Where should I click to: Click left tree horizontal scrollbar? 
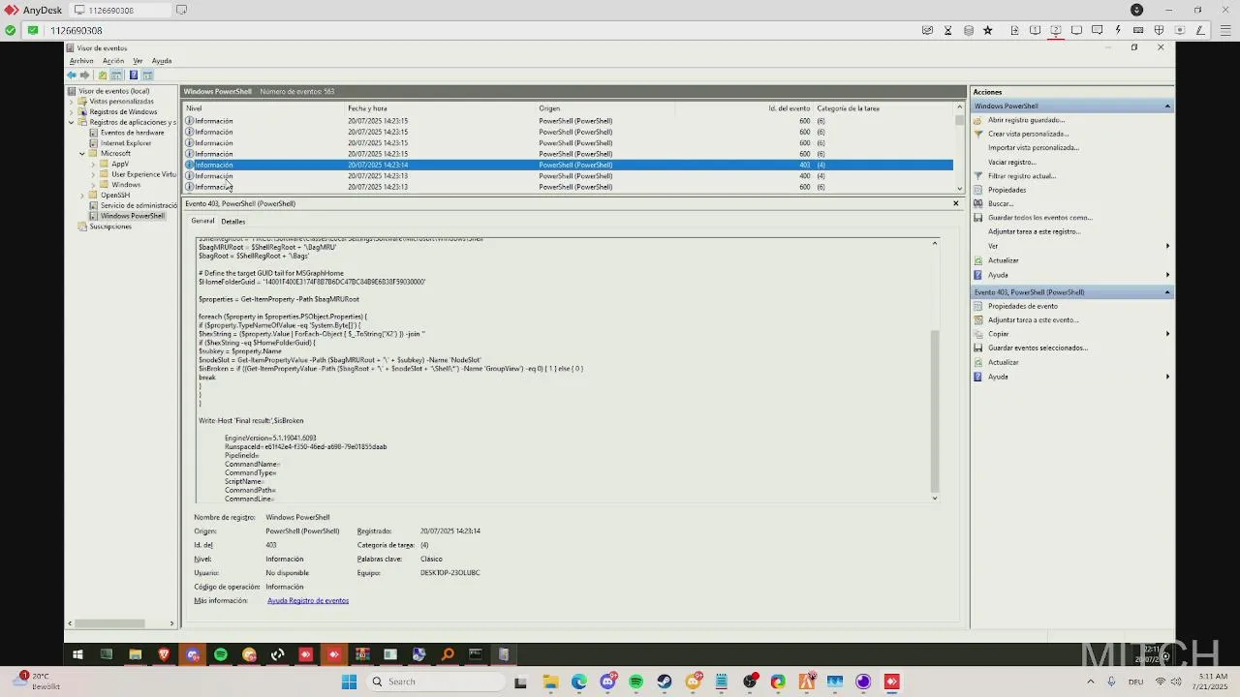pyautogui.click(x=110, y=623)
